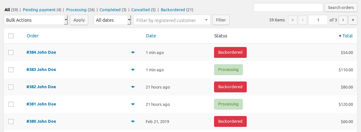The width and height of the screenshot is (361, 132).
Task: Select the checkbox for order #381
Action: point(11,104)
